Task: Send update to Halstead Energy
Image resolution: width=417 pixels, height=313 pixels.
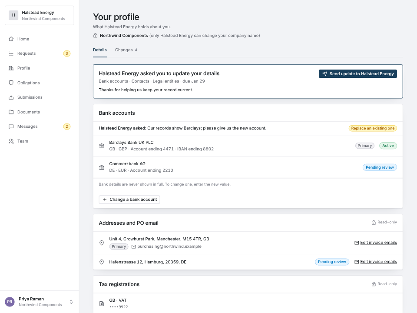Action: pyautogui.click(x=357, y=74)
